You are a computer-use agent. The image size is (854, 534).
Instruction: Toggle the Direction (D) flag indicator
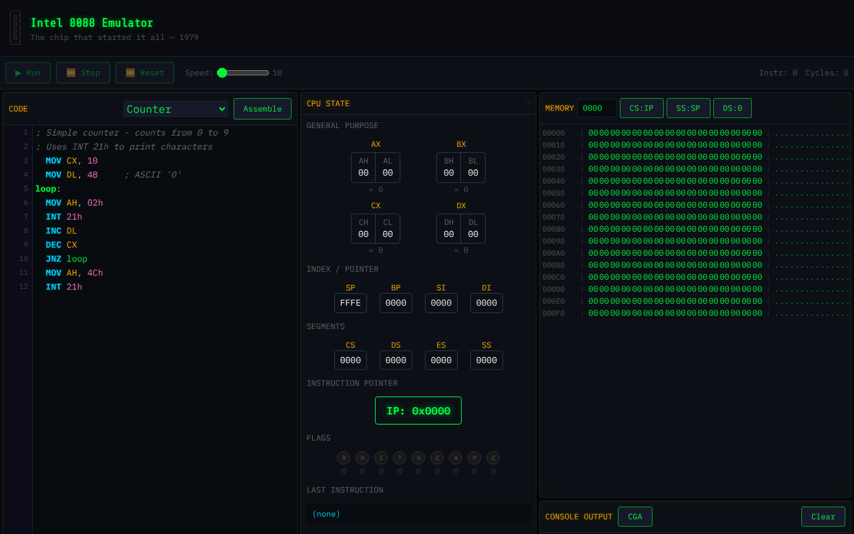pyautogui.click(x=362, y=458)
